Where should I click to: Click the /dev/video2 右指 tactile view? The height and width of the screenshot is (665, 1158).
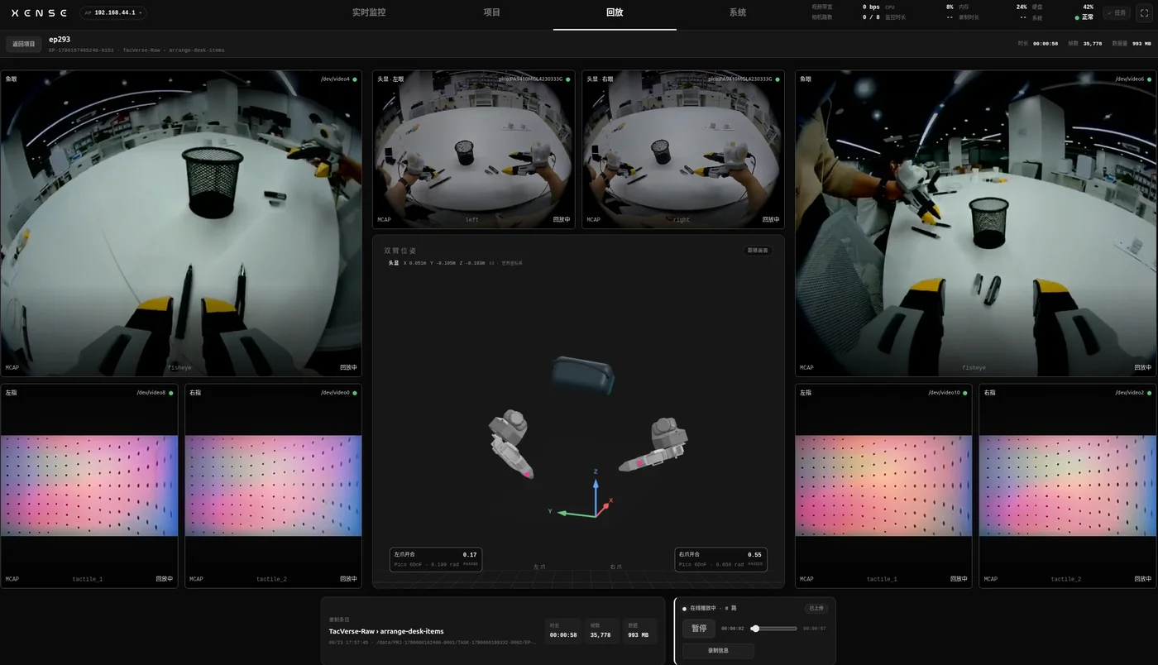tap(1068, 486)
